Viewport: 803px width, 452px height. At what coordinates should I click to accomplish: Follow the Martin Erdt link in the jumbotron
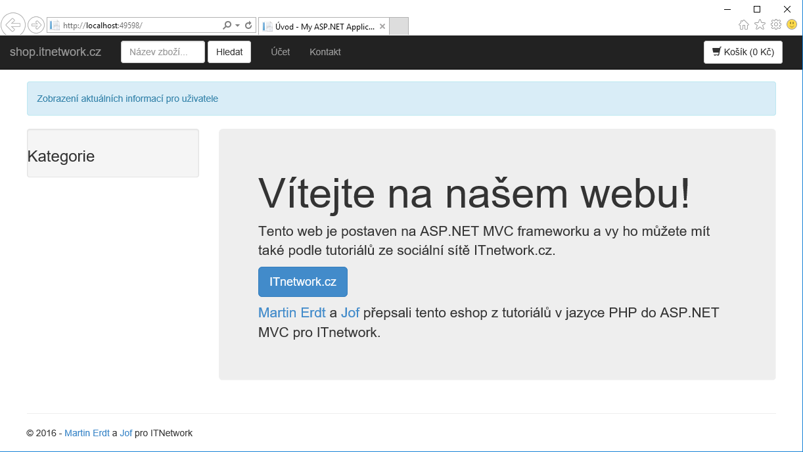point(292,313)
